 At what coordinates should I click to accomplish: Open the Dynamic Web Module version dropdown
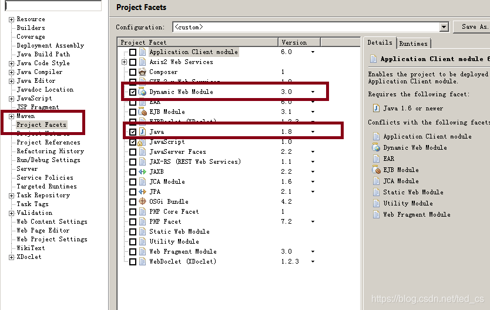tap(313, 92)
